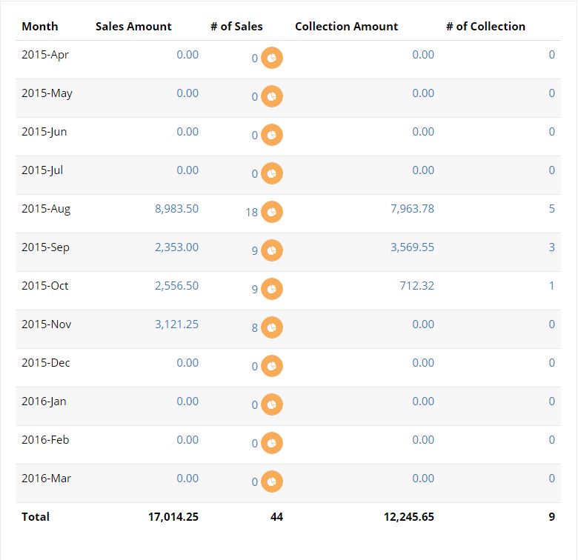Click the 8 sales count for 2015-Nov

[255, 328]
